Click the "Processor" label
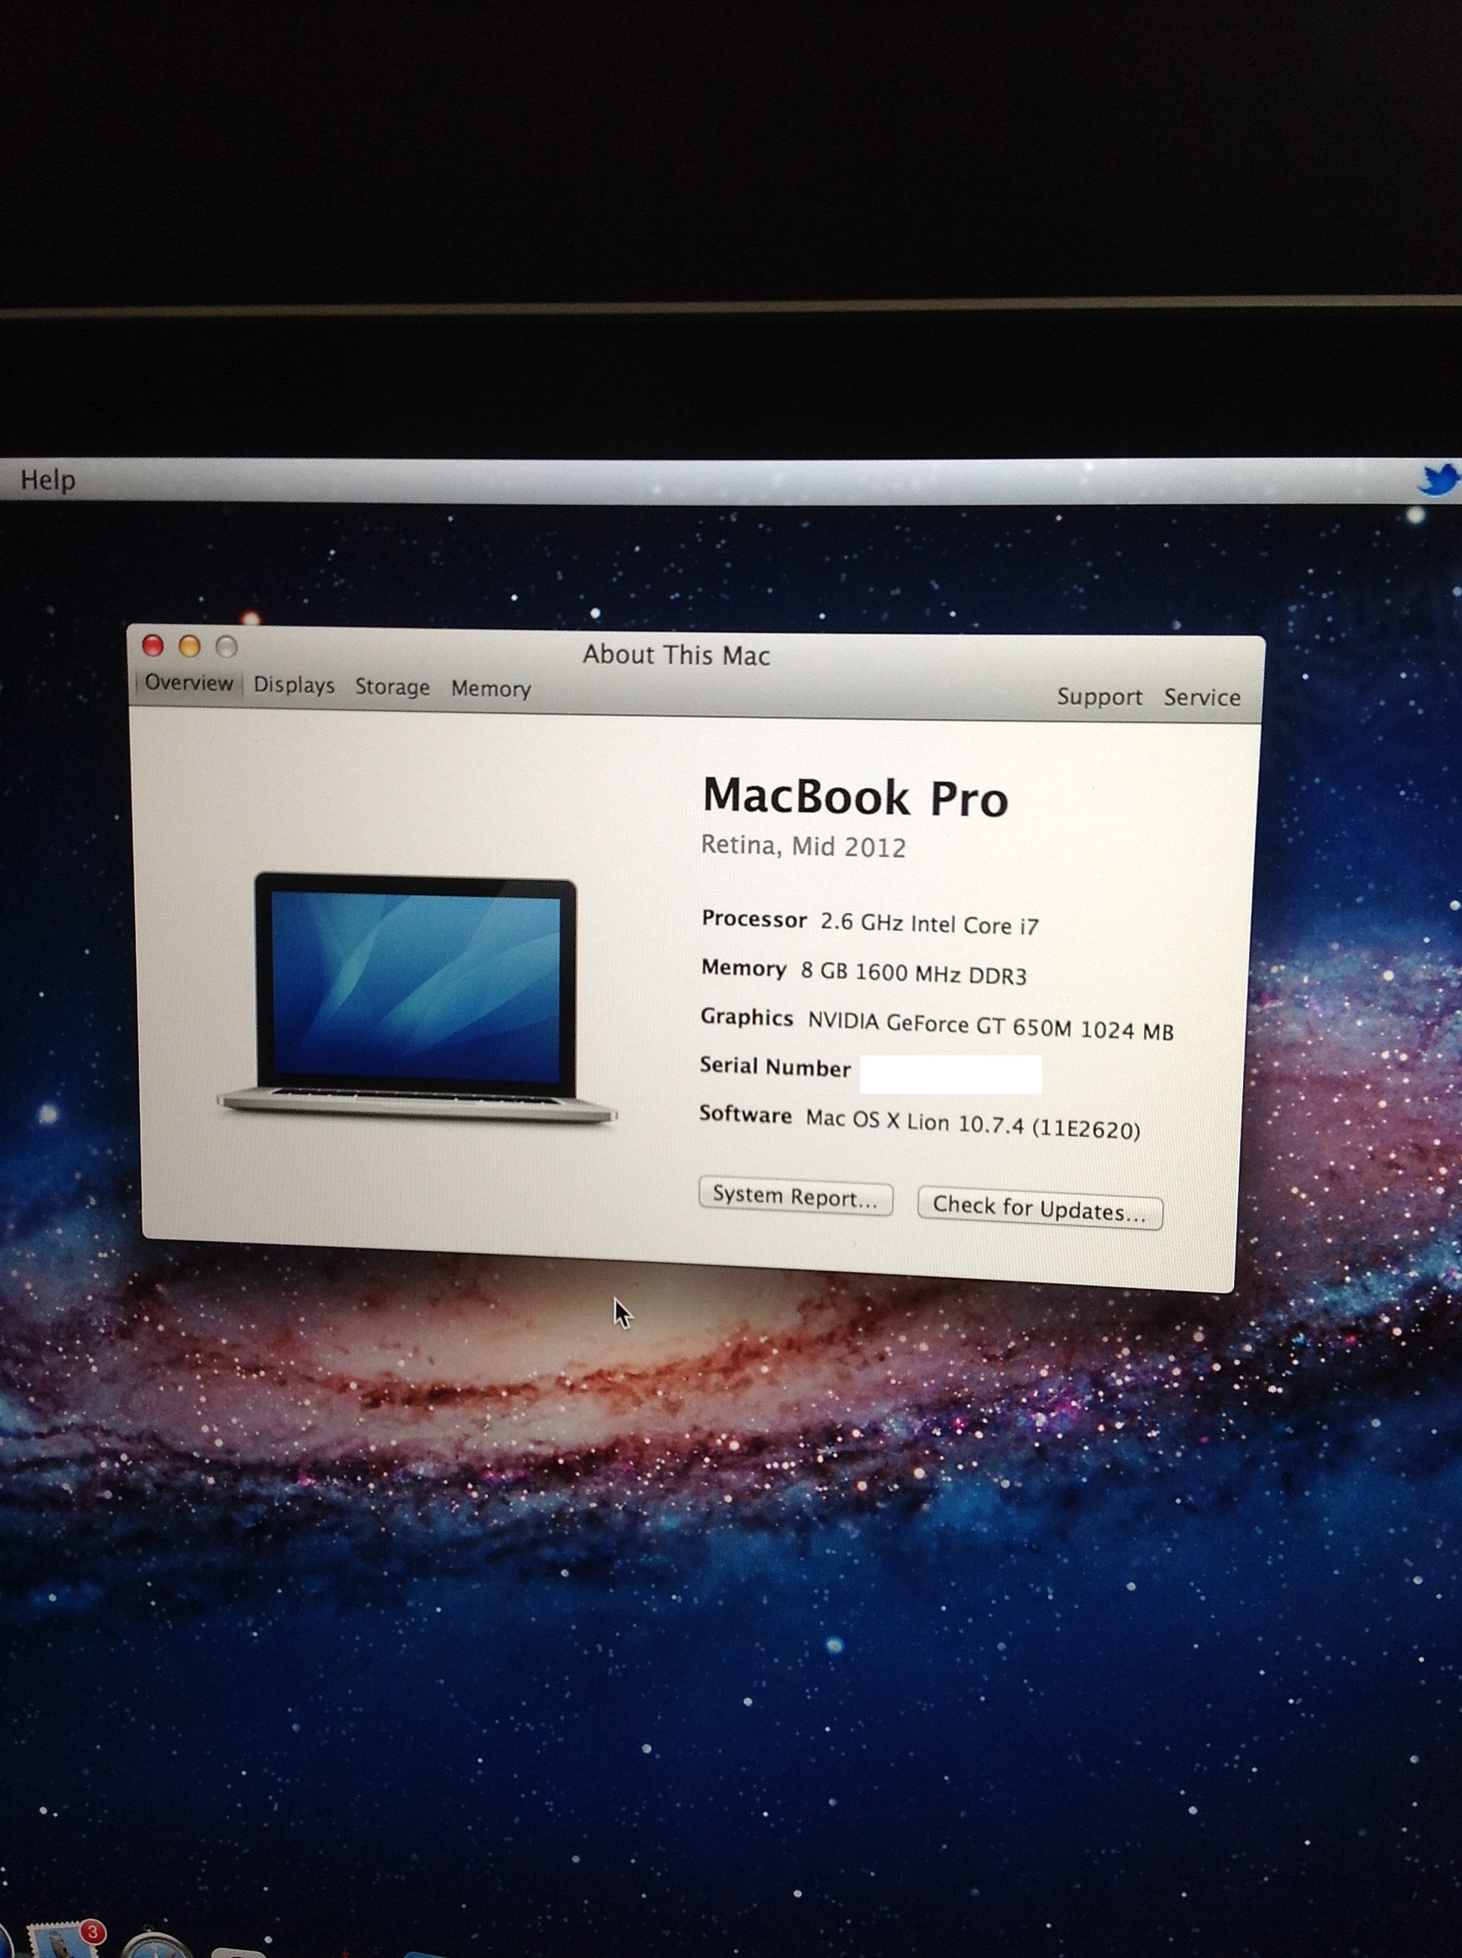Screen dimensions: 1462x1958 point(754,919)
